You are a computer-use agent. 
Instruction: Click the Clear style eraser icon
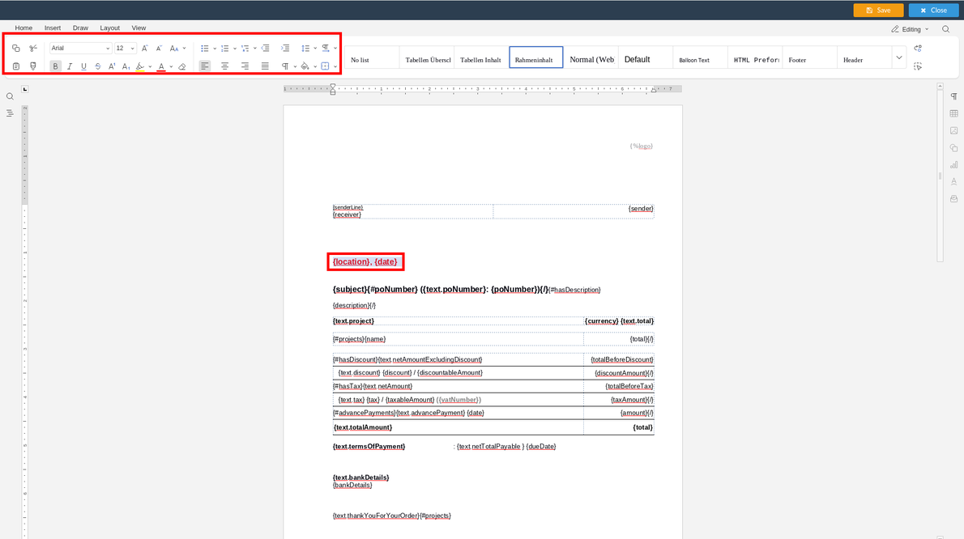pyautogui.click(x=182, y=66)
